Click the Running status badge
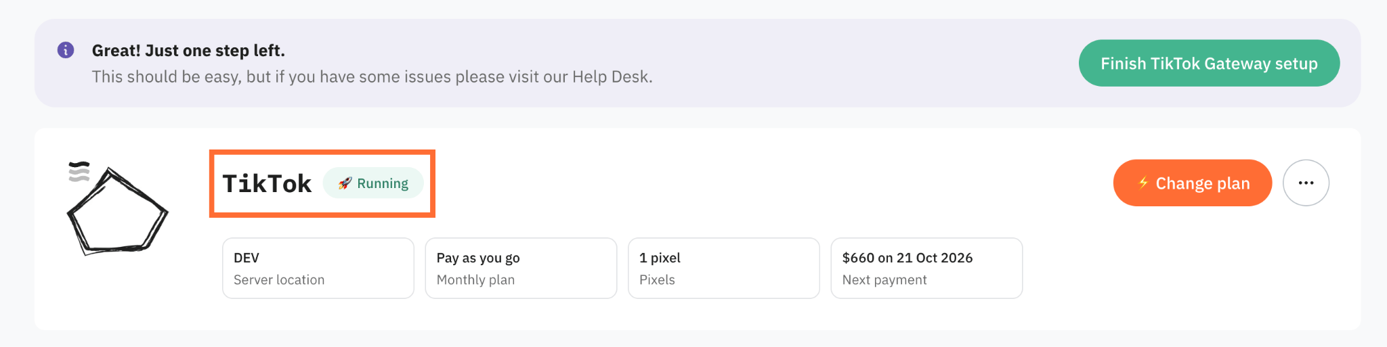 [373, 183]
